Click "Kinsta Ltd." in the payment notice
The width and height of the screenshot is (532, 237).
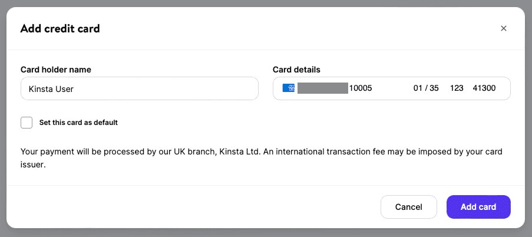coord(239,152)
